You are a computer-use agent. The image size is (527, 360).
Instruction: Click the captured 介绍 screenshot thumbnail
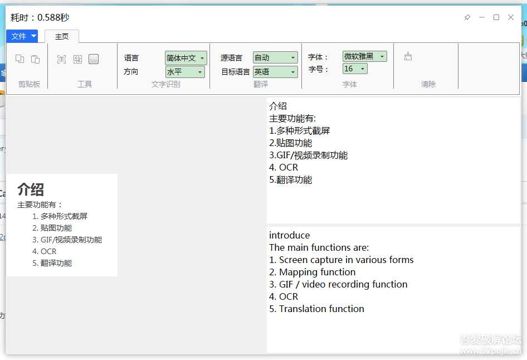coord(62,225)
